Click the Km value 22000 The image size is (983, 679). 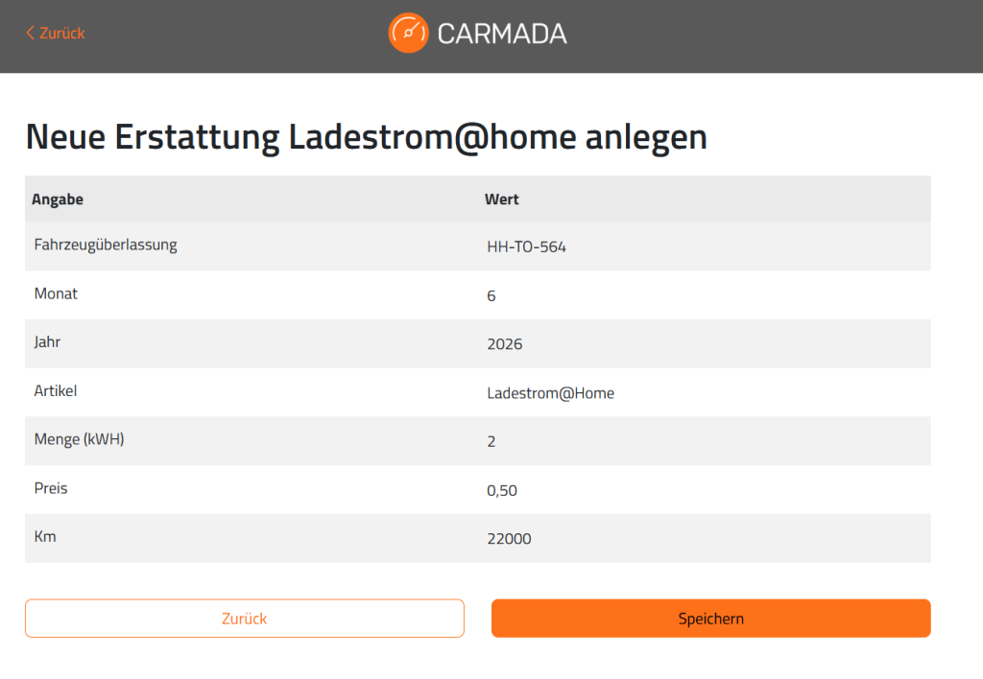click(509, 539)
